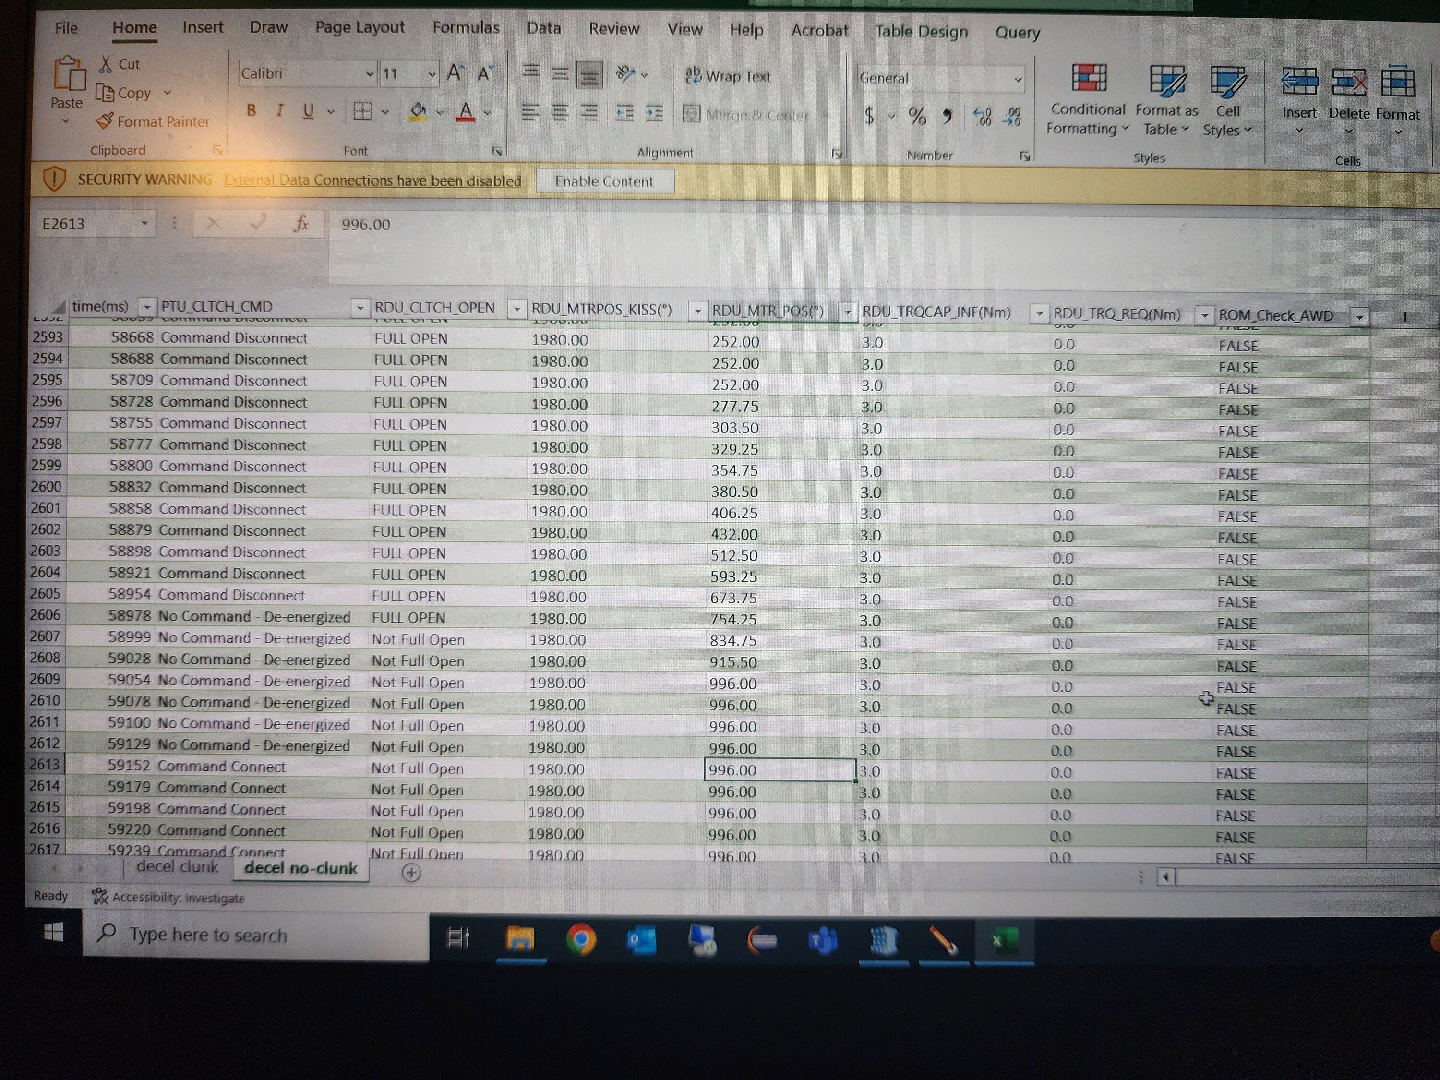The image size is (1440, 1080).
Task: Apply the Borders icon
Action: coord(362,111)
